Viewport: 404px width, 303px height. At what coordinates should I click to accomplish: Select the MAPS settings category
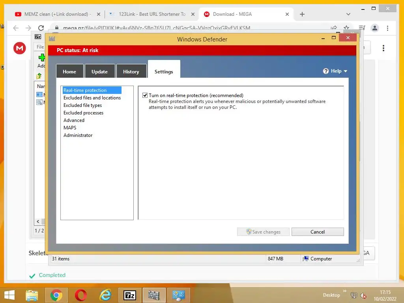(70, 127)
